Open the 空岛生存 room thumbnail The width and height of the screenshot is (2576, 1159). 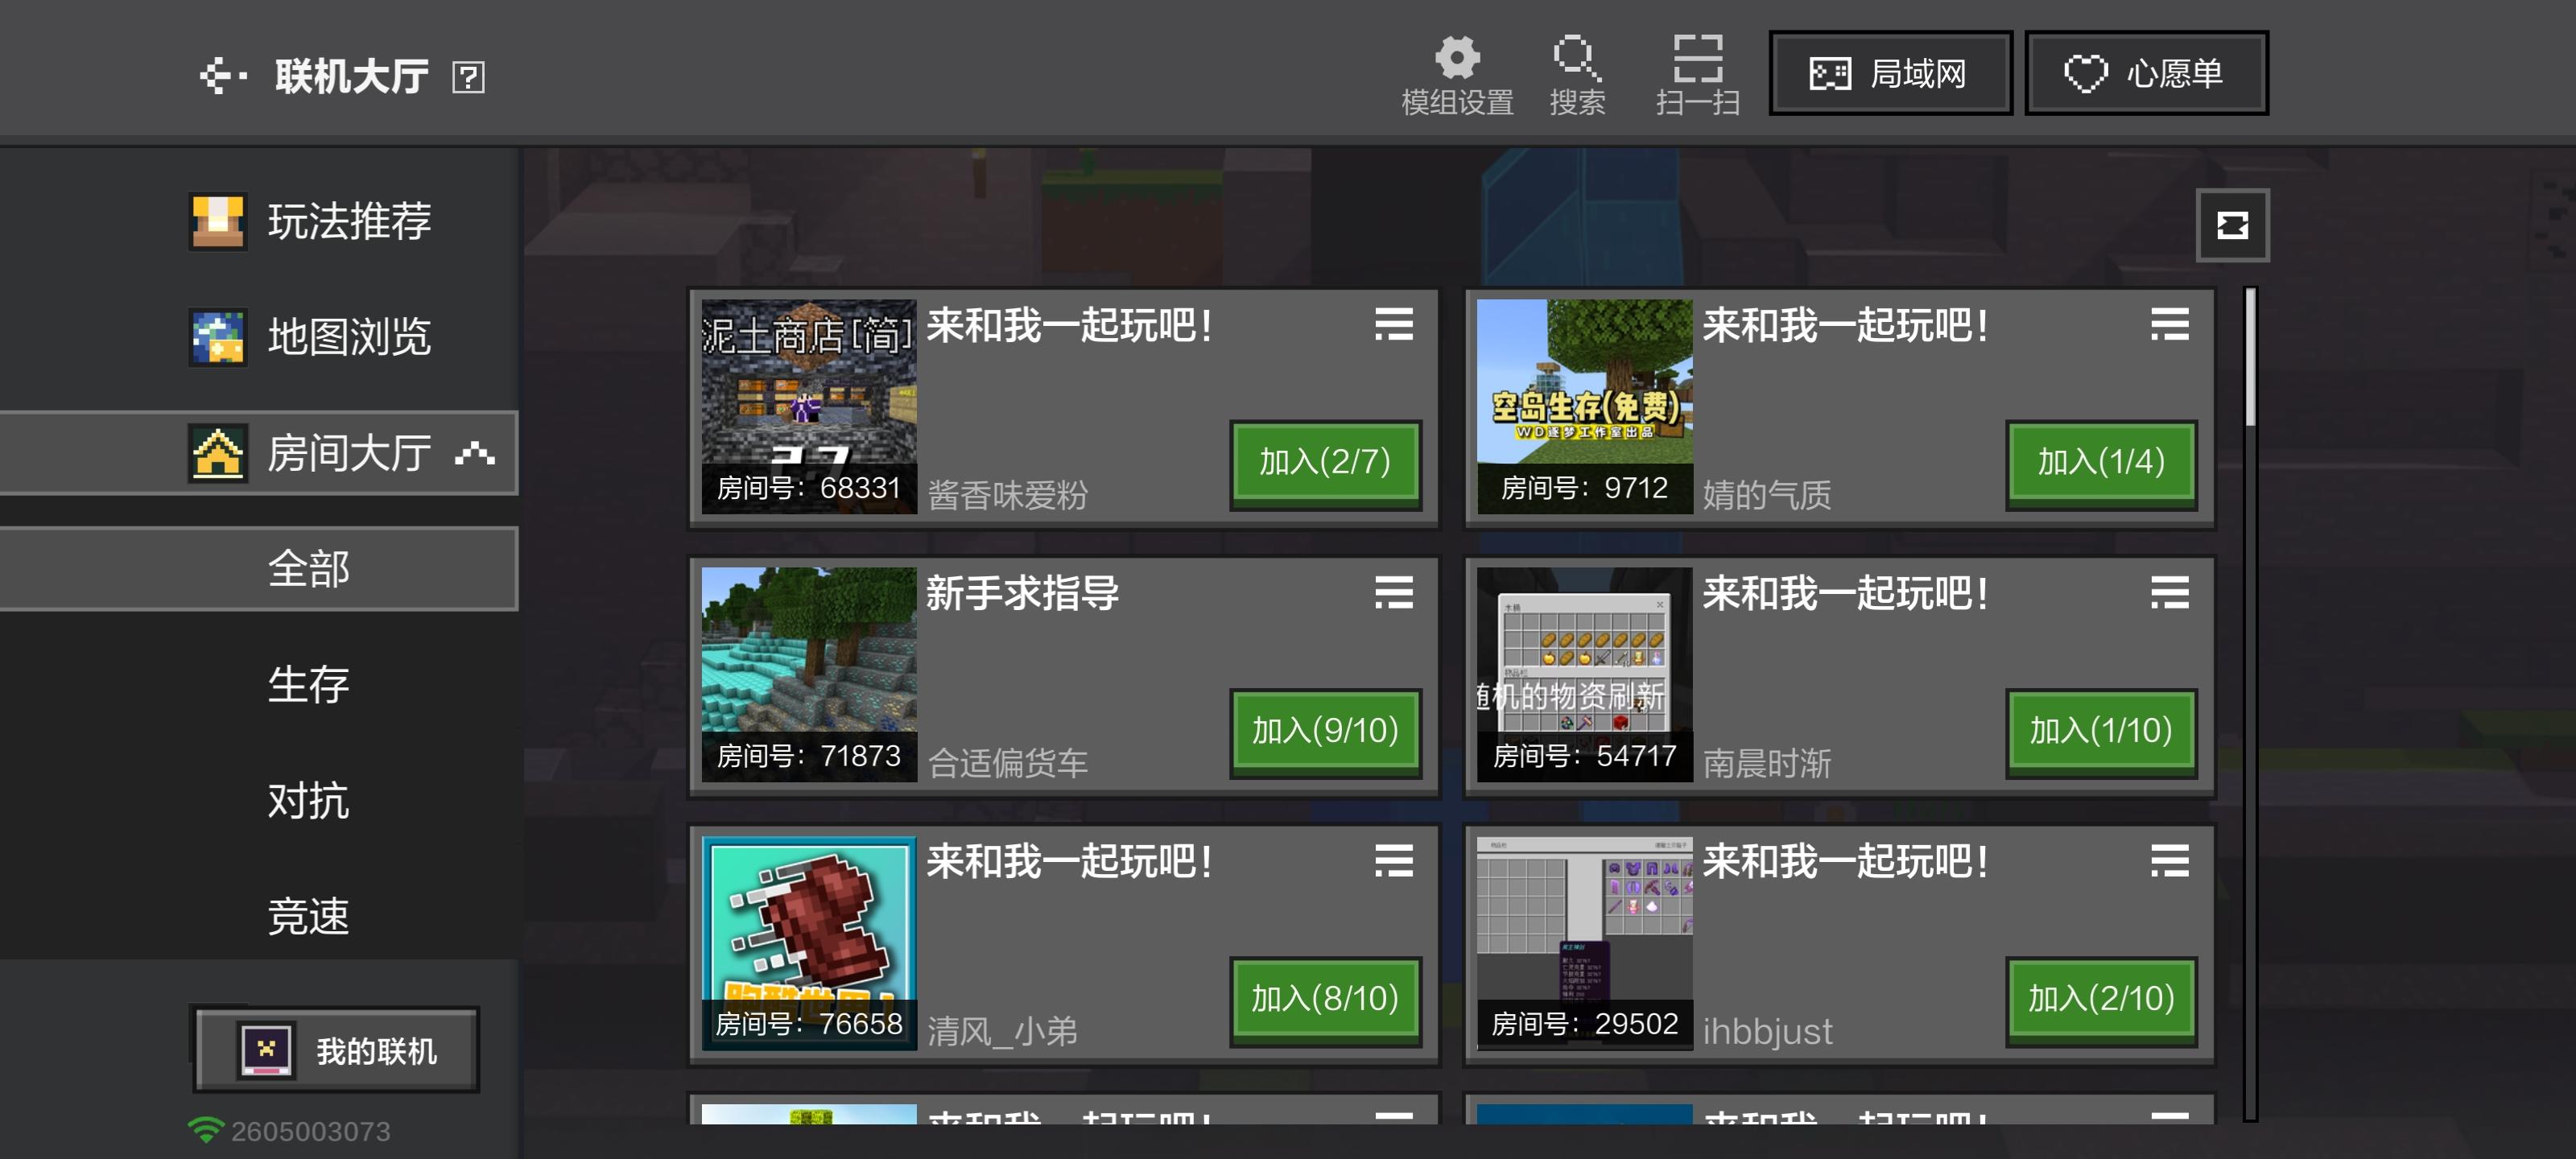tap(1585, 406)
